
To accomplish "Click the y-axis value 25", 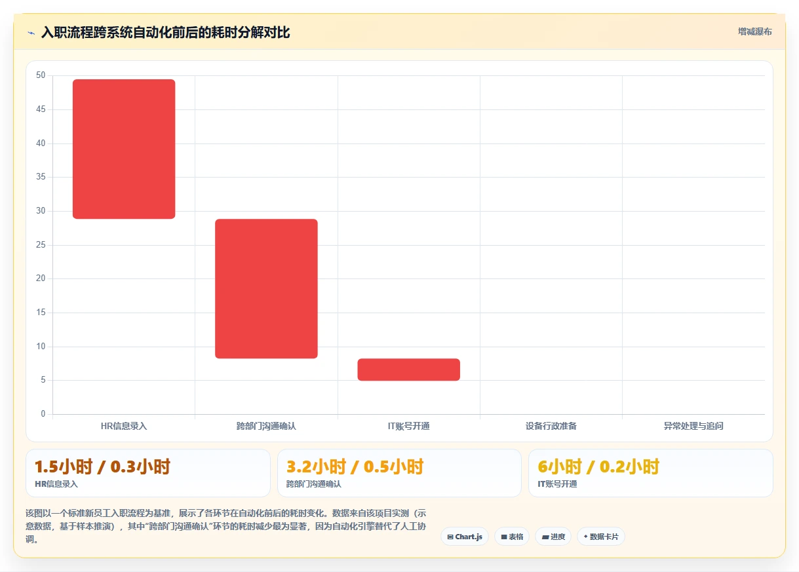I will tap(41, 245).
